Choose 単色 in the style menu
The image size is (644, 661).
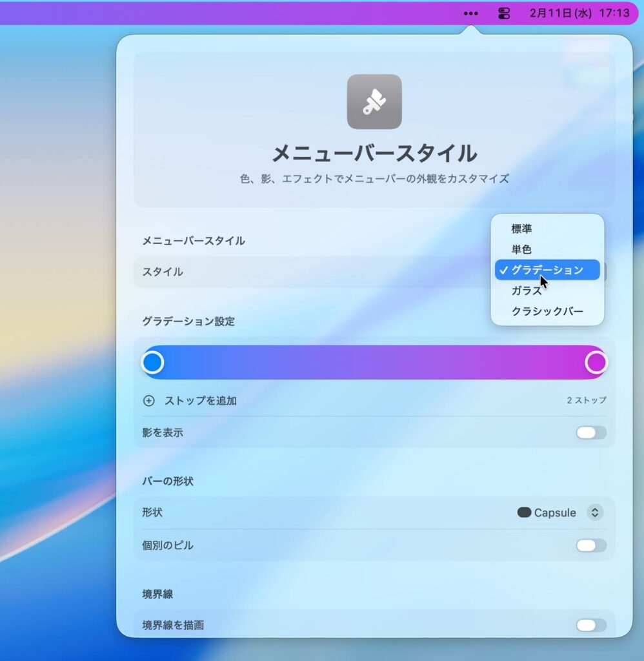tap(521, 249)
